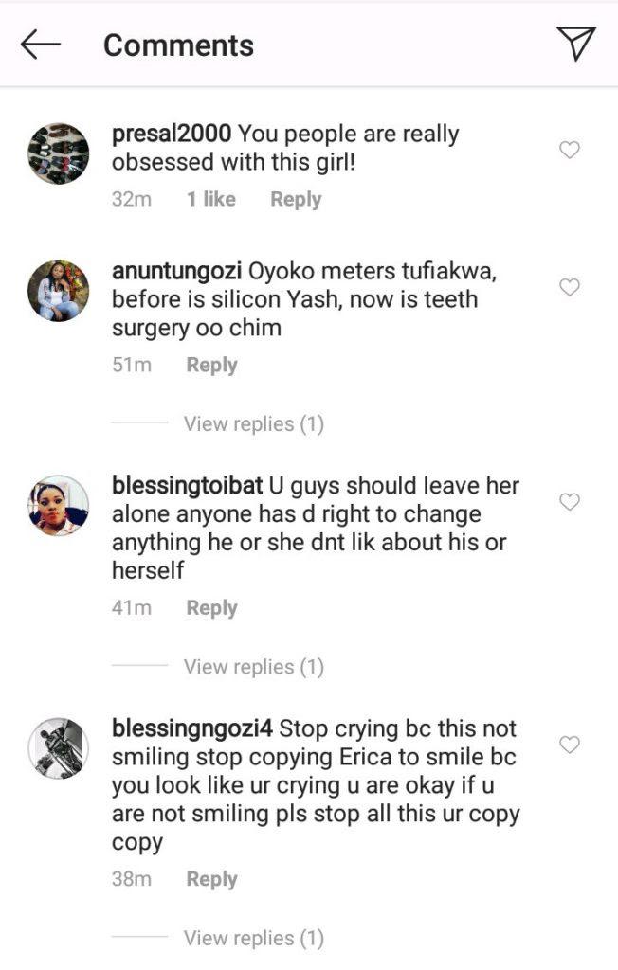Reply to blessingtoibat's comment
This screenshot has width=618, height=970.
(x=211, y=608)
